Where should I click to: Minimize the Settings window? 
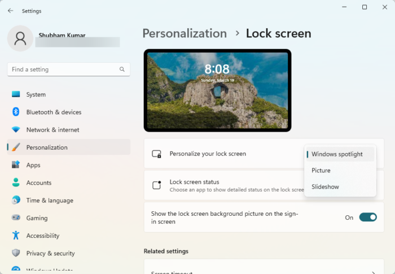344,7
